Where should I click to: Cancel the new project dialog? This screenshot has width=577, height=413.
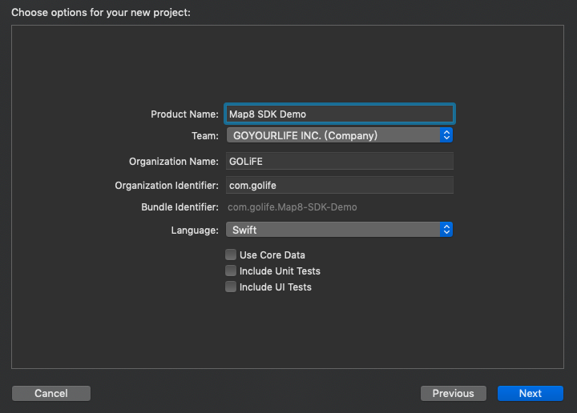click(x=51, y=393)
